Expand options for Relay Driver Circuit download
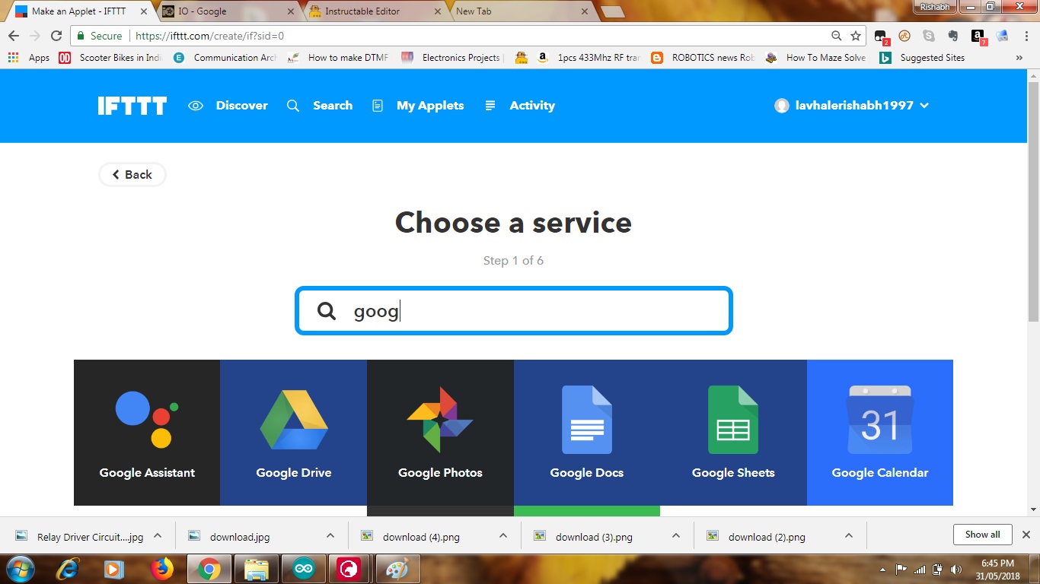The width and height of the screenshot is (1040, 584). tap(158, 535)
